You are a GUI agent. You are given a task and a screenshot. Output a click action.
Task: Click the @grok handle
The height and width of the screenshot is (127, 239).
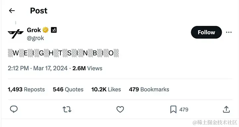point(36,38)
